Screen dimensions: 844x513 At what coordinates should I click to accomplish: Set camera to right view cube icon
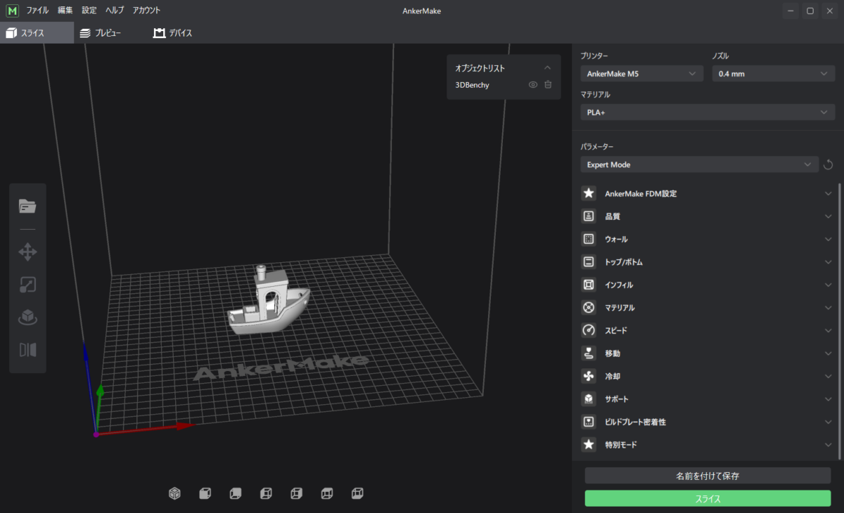296,493
